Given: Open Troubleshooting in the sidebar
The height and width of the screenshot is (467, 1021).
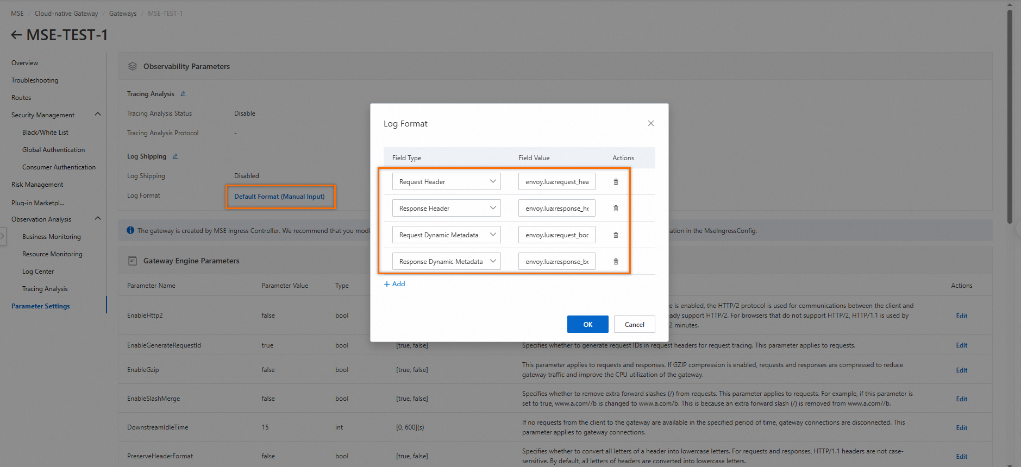Looking at the screenshot, I should [35, 80].
